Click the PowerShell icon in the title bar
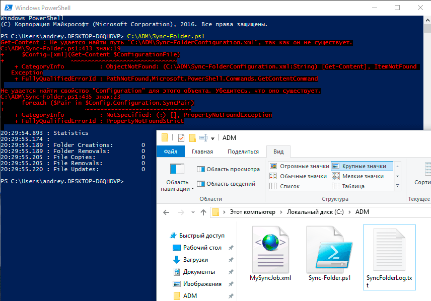The image size is (431, 301). (x=8, y=8)
